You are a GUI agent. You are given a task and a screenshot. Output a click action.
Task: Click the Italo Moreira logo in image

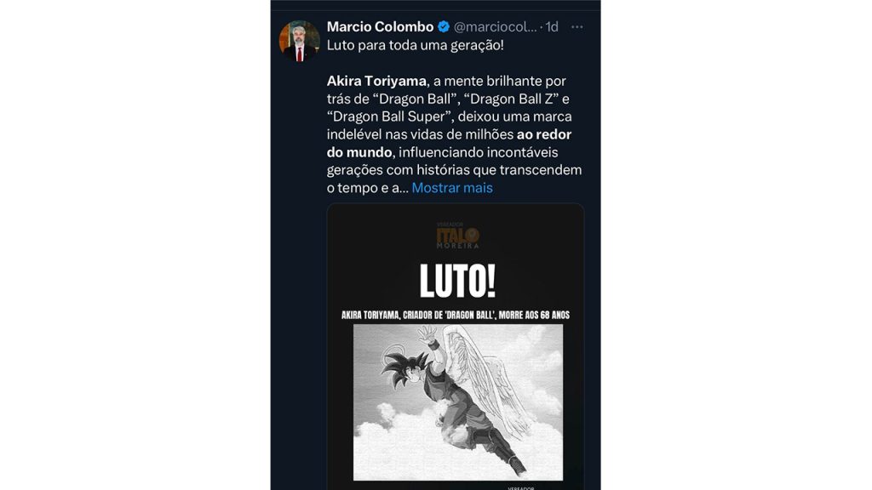[x=457, y=235]
